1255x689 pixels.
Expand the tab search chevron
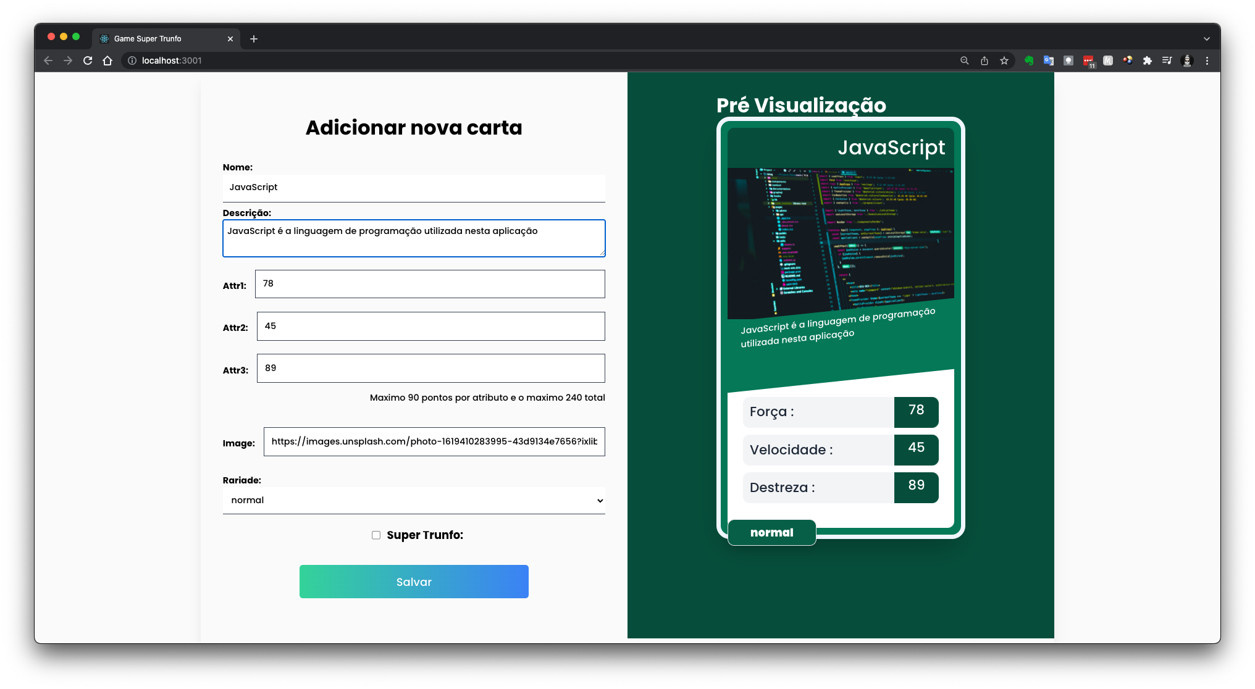1207,39
